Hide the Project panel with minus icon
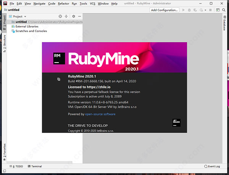The height and width of the screenshot is (175, 229). pos(79,16)
